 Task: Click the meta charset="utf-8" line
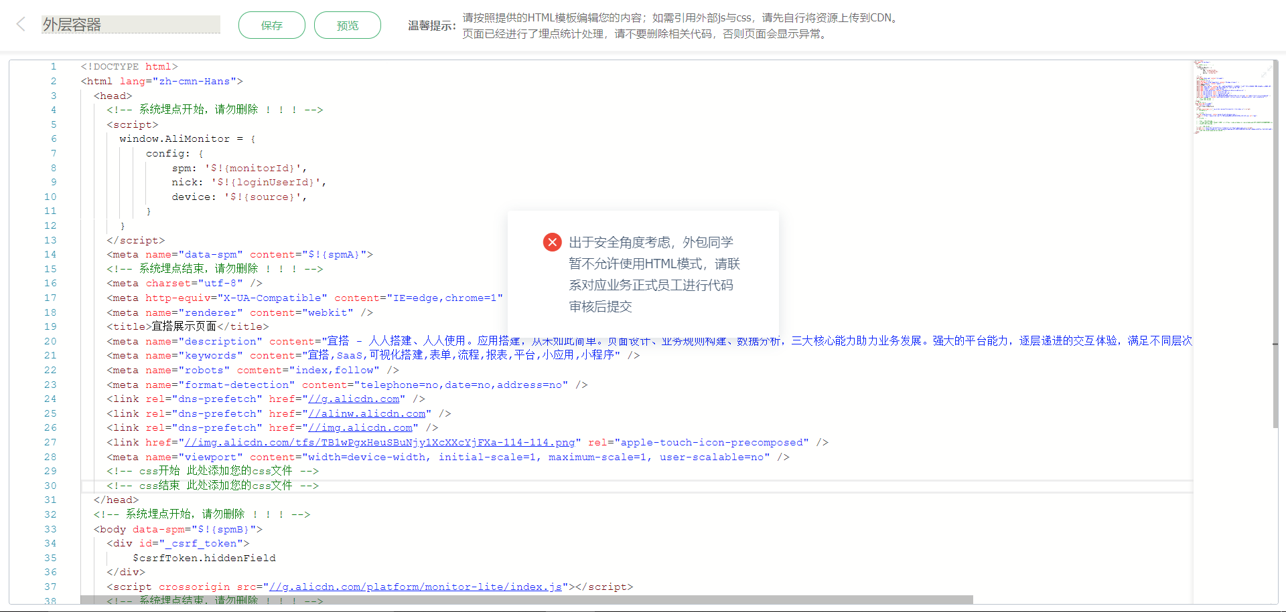tap(184, 284)
